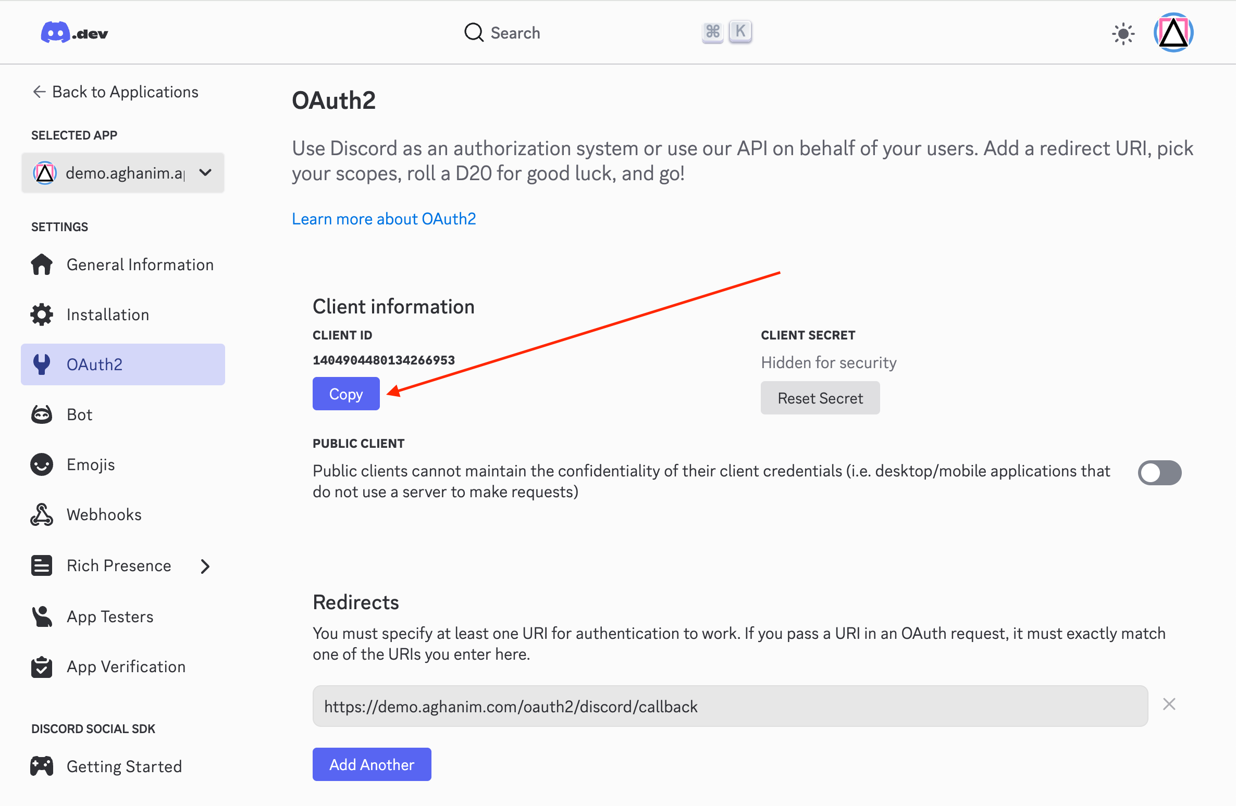Open the Installation settings gear icon
The image size is (1236, 806).
pos(42,314)
